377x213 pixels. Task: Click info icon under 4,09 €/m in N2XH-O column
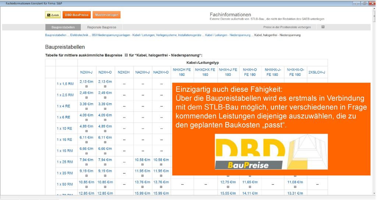pos(105,120)
